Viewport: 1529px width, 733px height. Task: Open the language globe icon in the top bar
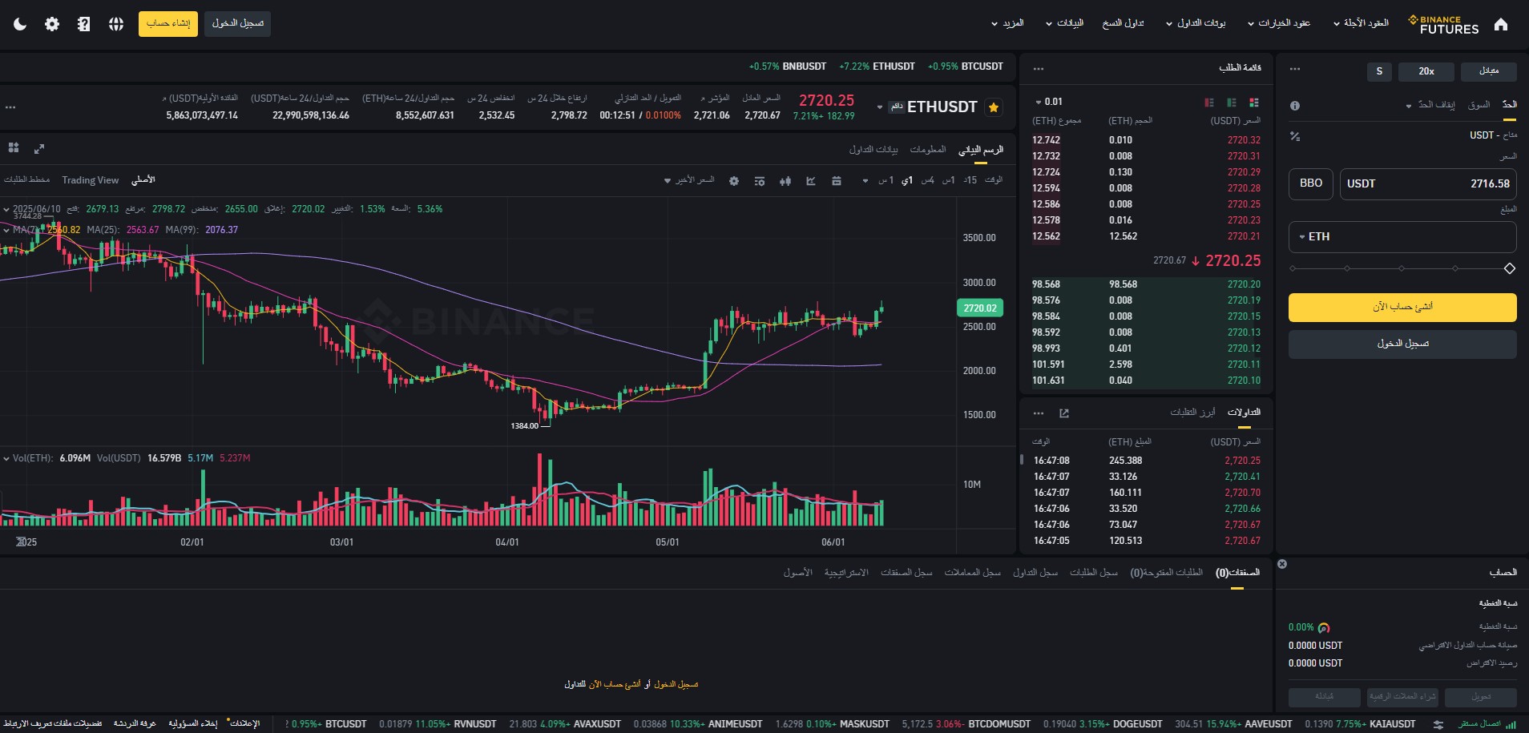tap(115, 23)
